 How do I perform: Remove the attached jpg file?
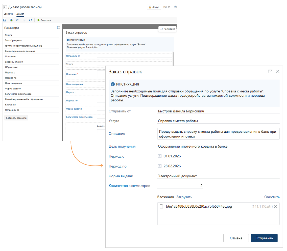coord(276,206)
